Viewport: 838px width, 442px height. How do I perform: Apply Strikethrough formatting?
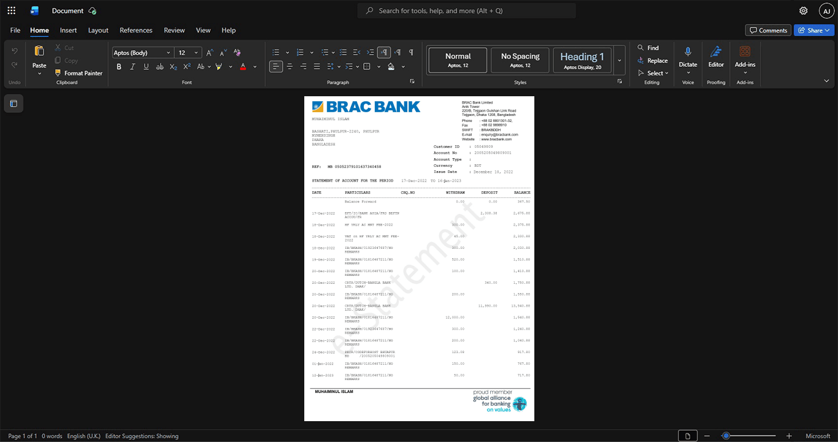point(160,66)
